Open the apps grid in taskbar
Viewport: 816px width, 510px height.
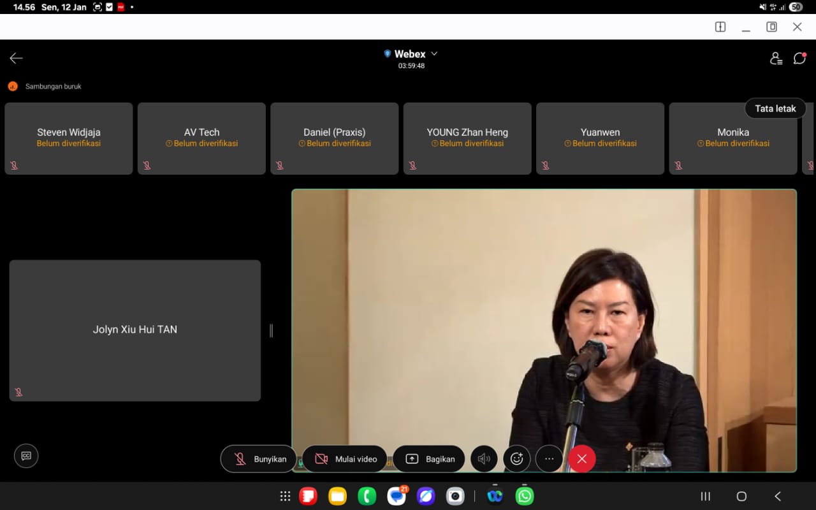click(286, 496)
